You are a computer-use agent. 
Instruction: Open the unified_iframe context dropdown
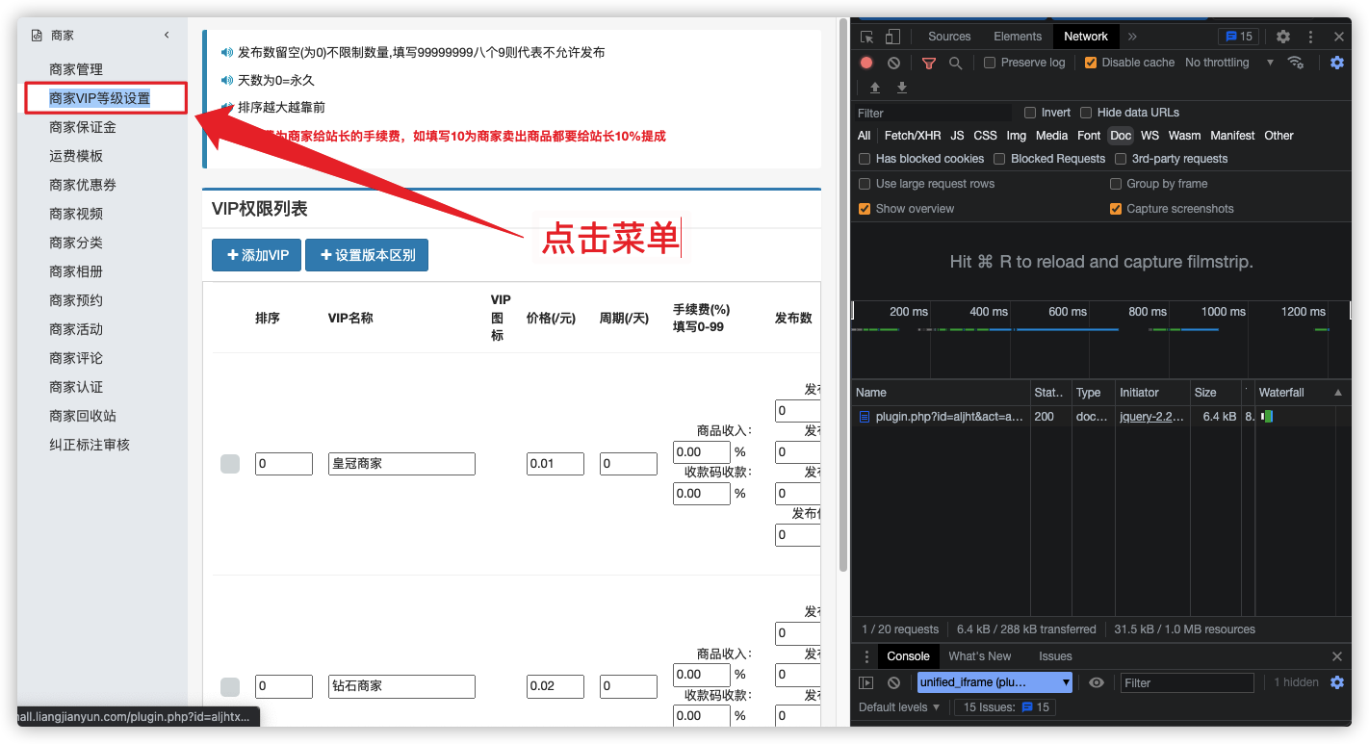coord(995,682)
